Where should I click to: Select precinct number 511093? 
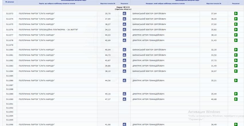click(x=10, y=112)
